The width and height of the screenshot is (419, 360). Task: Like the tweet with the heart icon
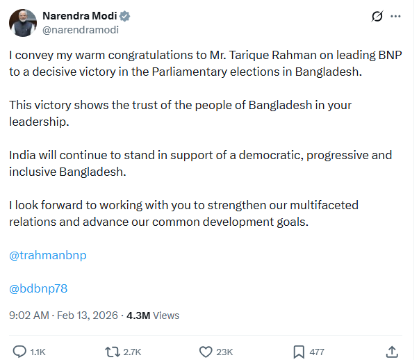click(x=204, y=352)
